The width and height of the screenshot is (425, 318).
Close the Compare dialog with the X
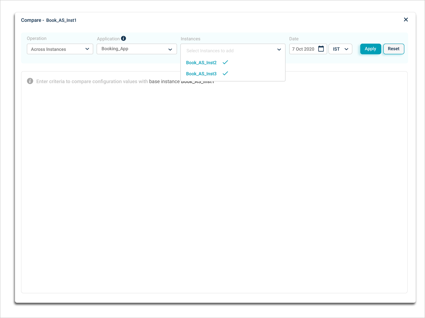point(406,20)
